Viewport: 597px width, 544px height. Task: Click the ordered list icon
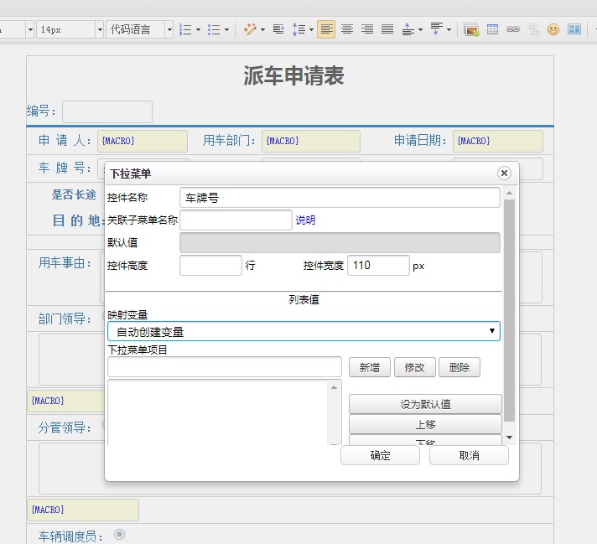click(x=186, y=29)
